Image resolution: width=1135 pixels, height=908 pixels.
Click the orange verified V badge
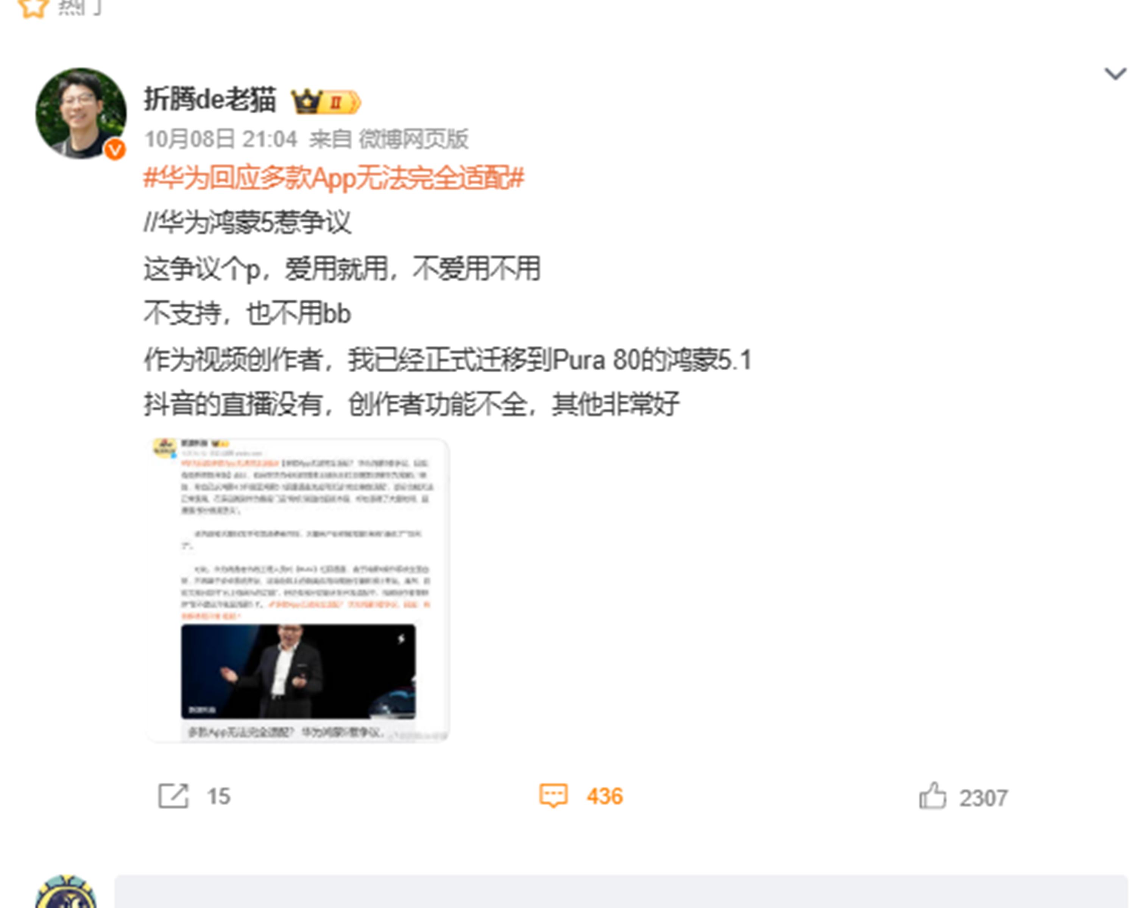point(115,150)
